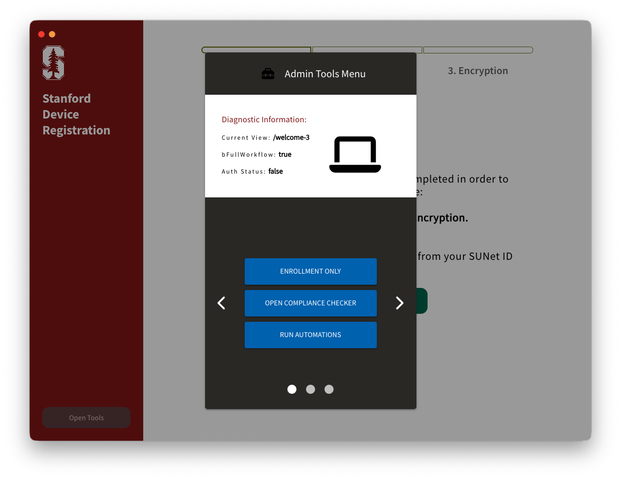Jump to the third pagination dot
This screenshot has height=480, width=621.
point(329,390)
